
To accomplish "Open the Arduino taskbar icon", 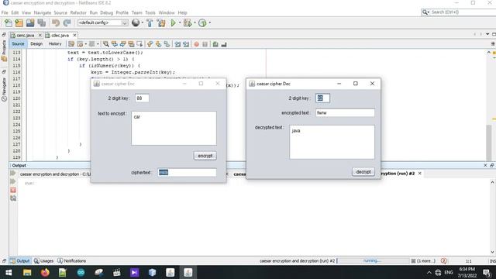I will coord(81,272).
